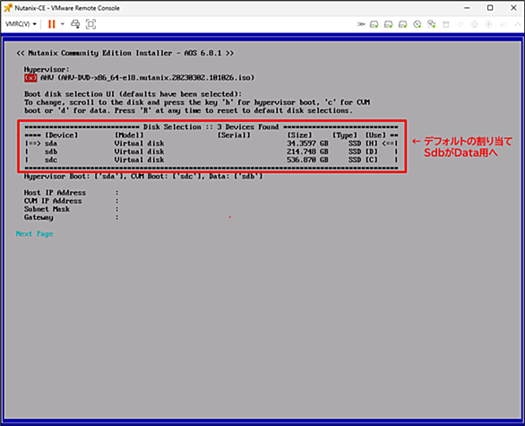Open the VMRC(V) menu

tap(21, 24)
